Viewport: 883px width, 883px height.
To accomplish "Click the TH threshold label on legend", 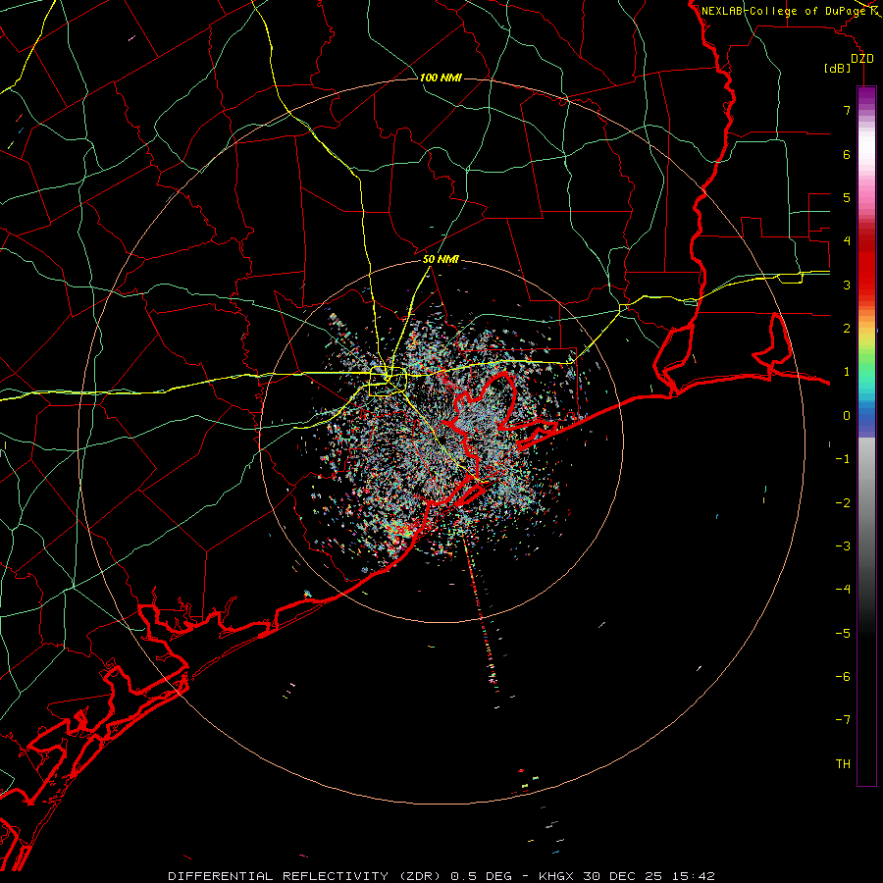I will pos(843,764).
